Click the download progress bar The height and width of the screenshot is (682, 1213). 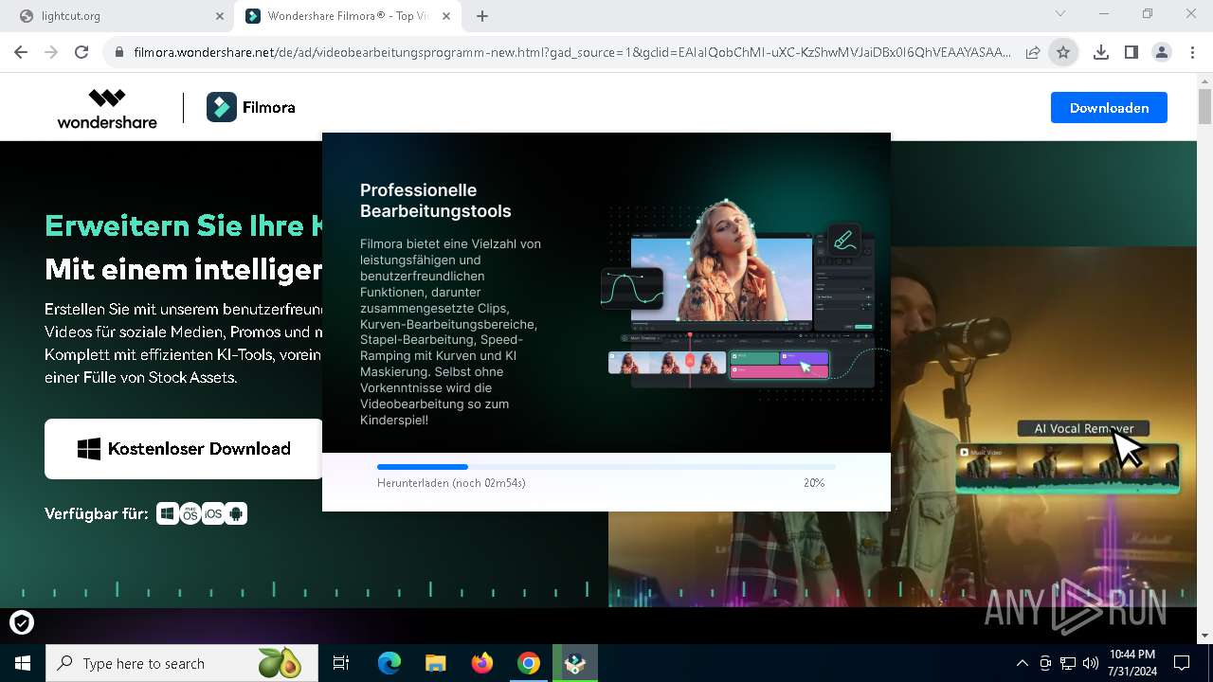tap(606, 467)
